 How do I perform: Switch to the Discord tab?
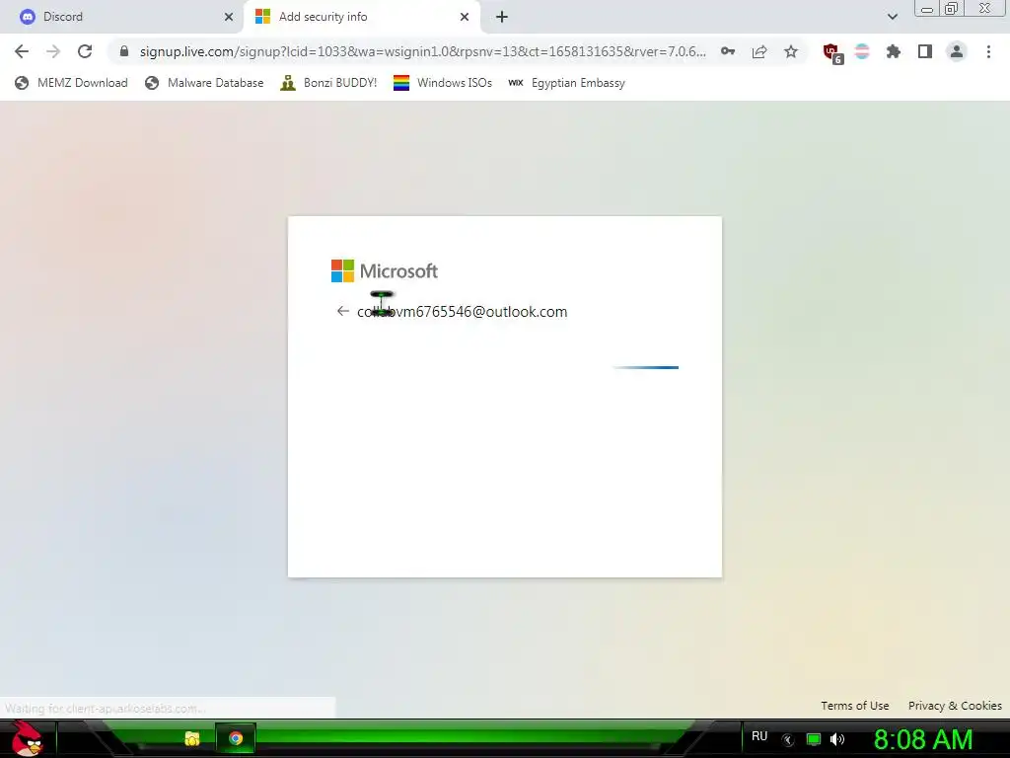tap(122, 17)
